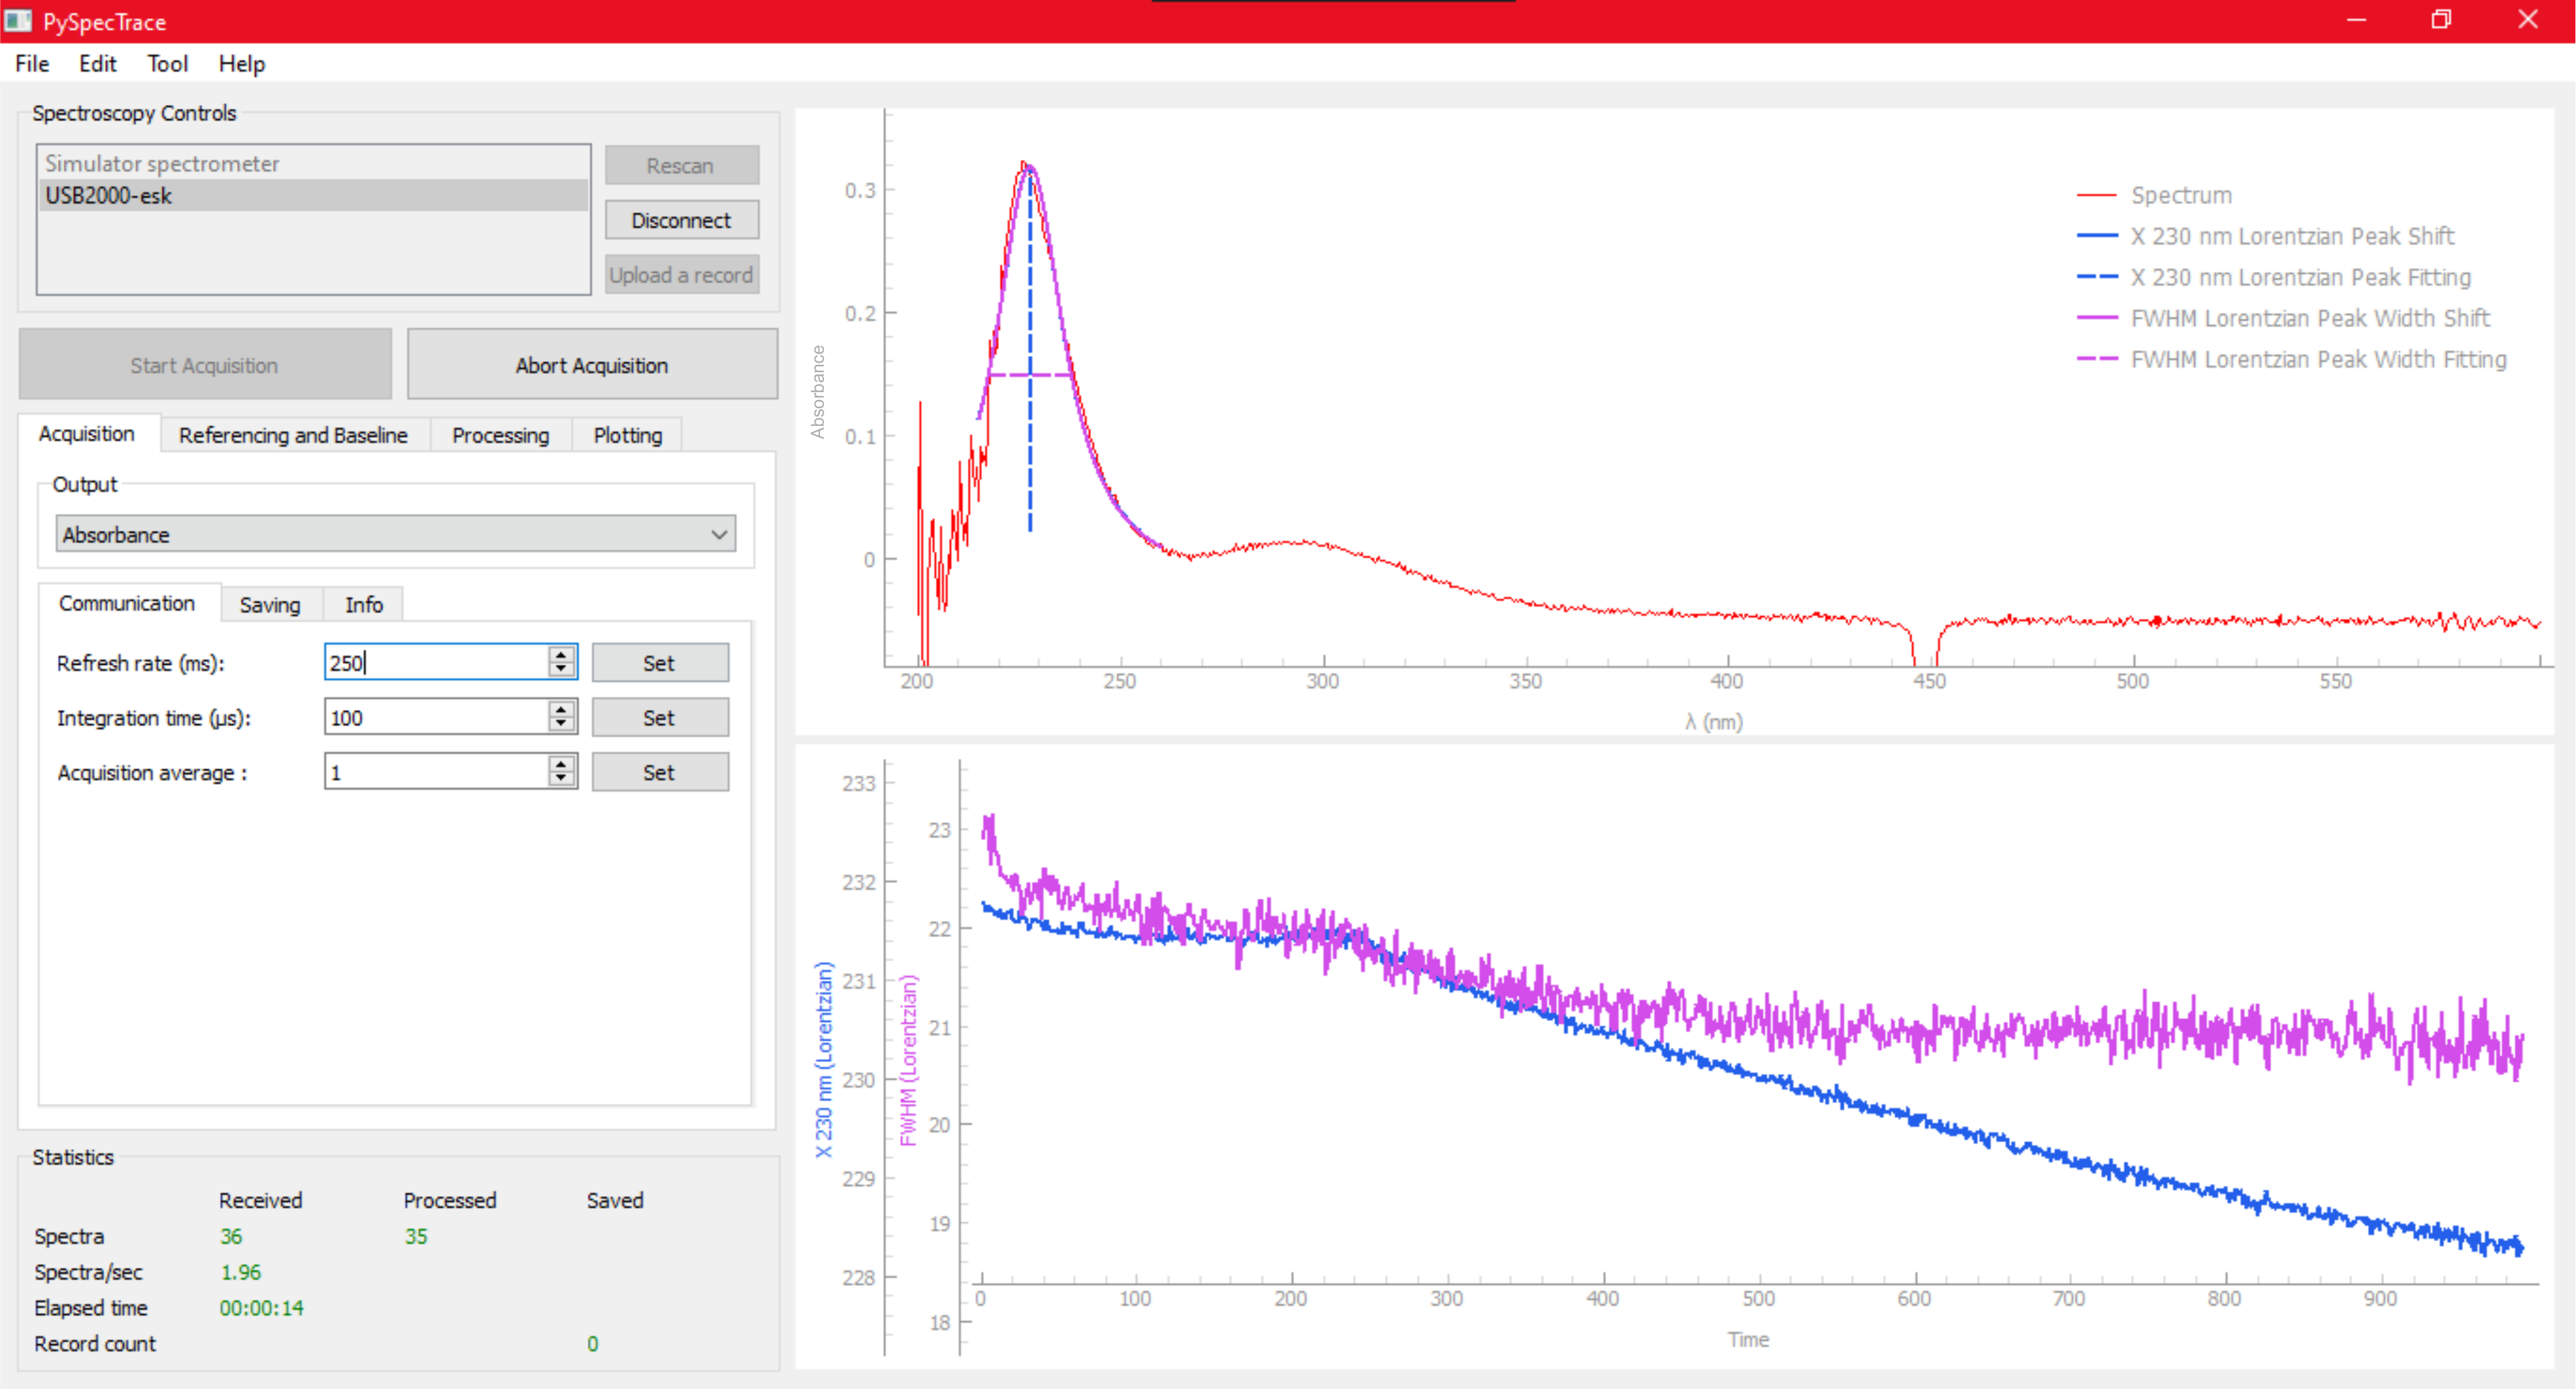Click Set button for Integration time
Screen dimensions: 2576x1389
660,717
